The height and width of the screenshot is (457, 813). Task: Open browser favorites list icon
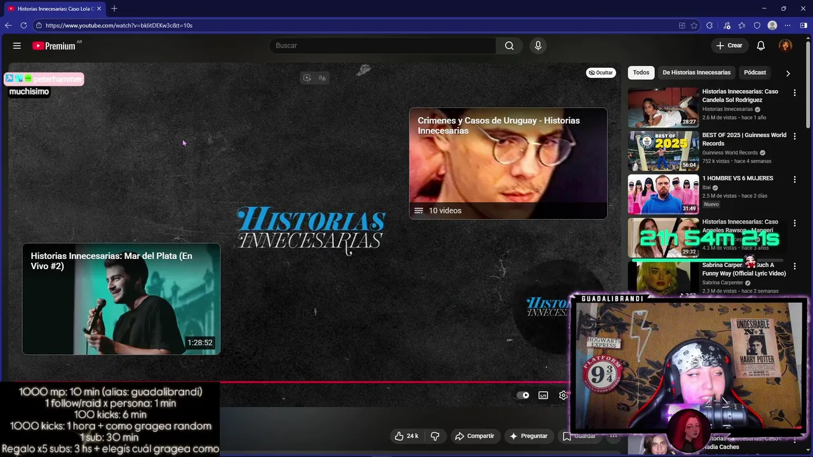tap(742, 25)
